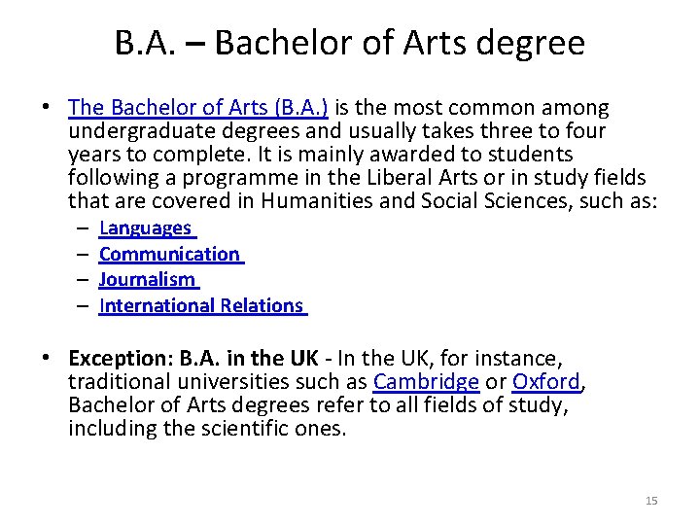The image size is (700, 525).
Task: Click the dash before International Relations
Action: 85,306
